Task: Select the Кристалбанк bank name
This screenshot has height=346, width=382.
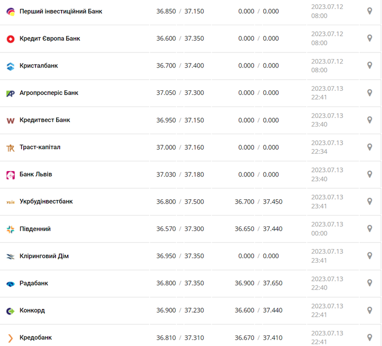Action: coord(38,66)
